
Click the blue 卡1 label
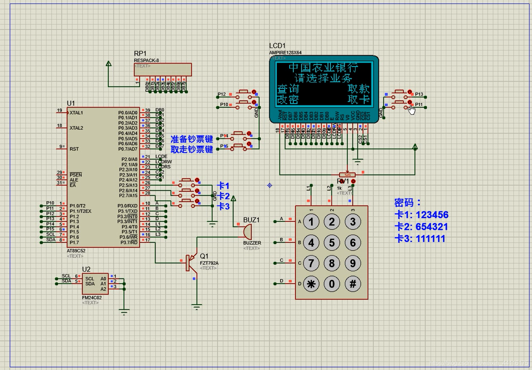pos(223,186)
